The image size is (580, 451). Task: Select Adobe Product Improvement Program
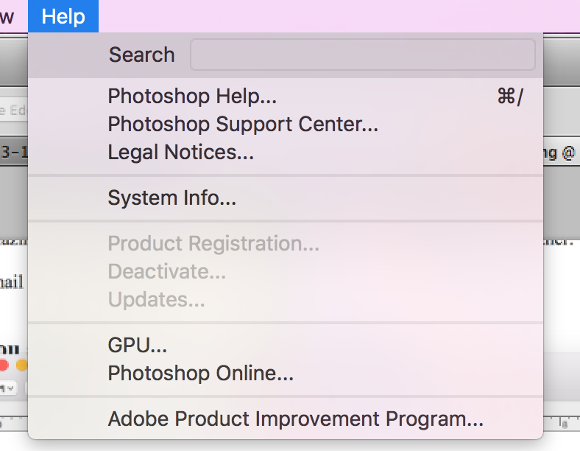295,419
